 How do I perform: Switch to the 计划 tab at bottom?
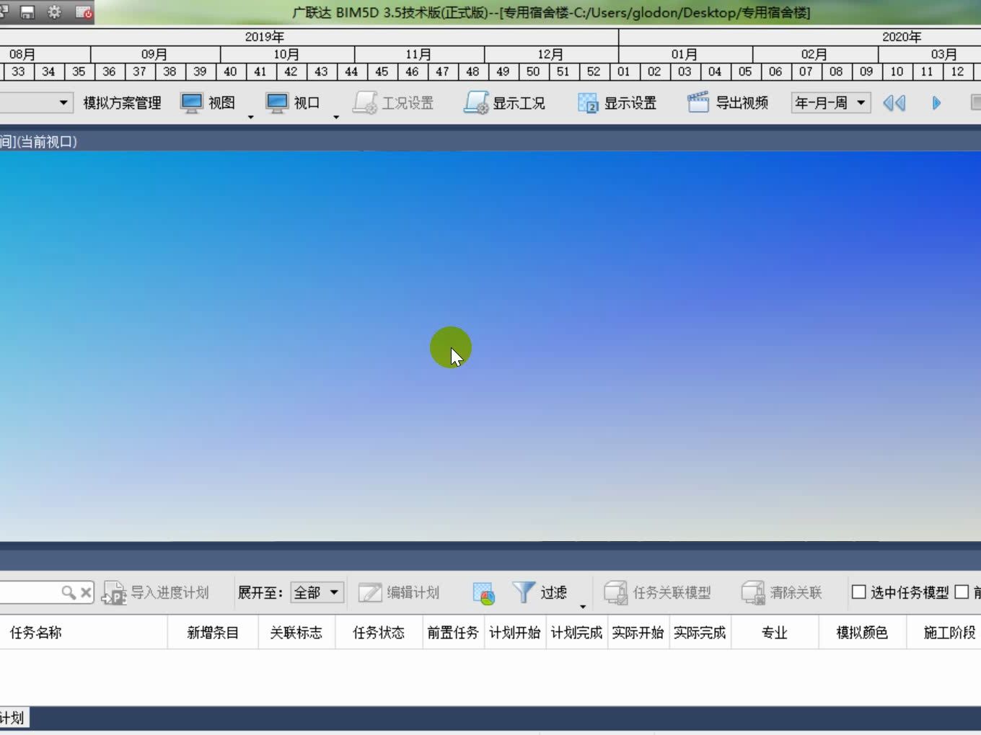13,718
